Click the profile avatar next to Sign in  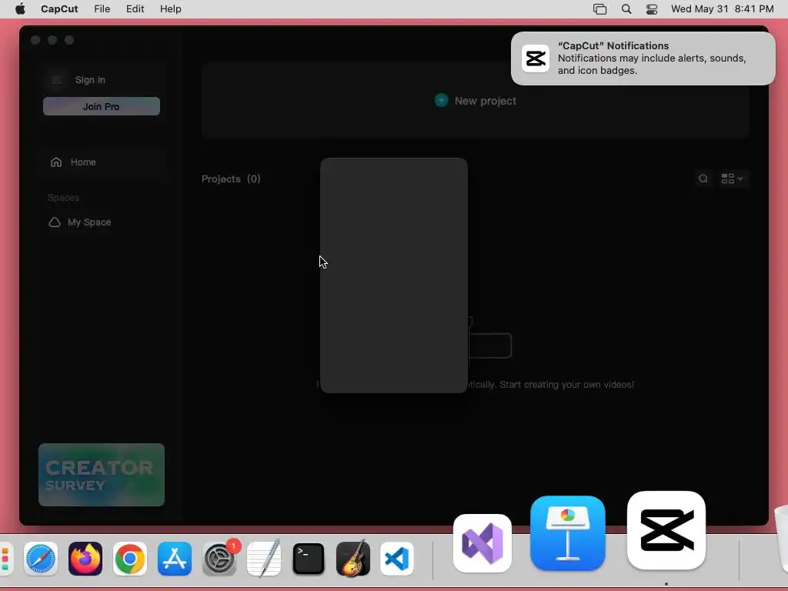[56, 80]
